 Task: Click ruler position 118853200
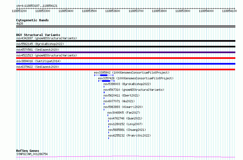coord(19,11)
